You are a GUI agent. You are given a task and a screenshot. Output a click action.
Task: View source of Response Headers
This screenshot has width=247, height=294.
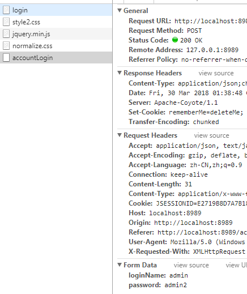coord(216,73)
